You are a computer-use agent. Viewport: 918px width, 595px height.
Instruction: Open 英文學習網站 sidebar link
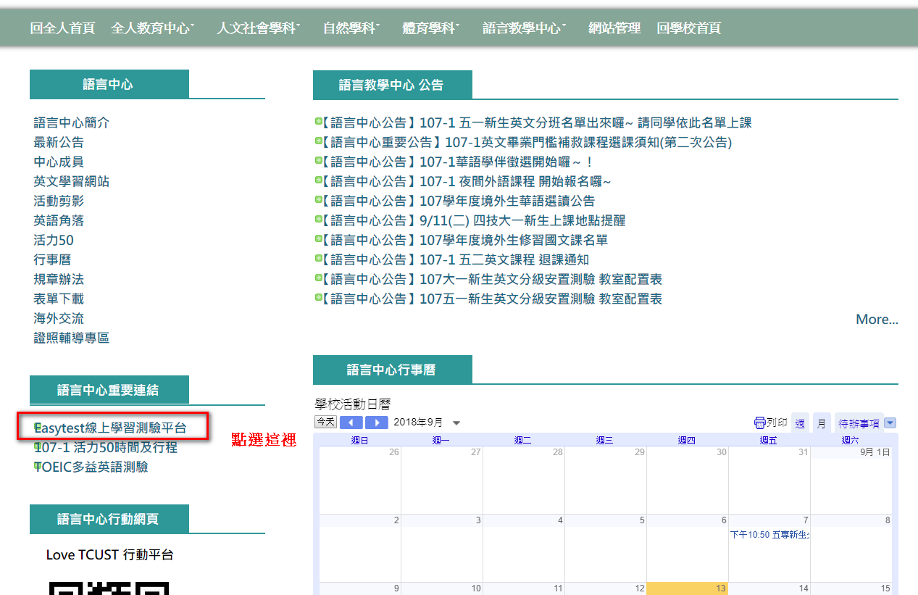72,182
